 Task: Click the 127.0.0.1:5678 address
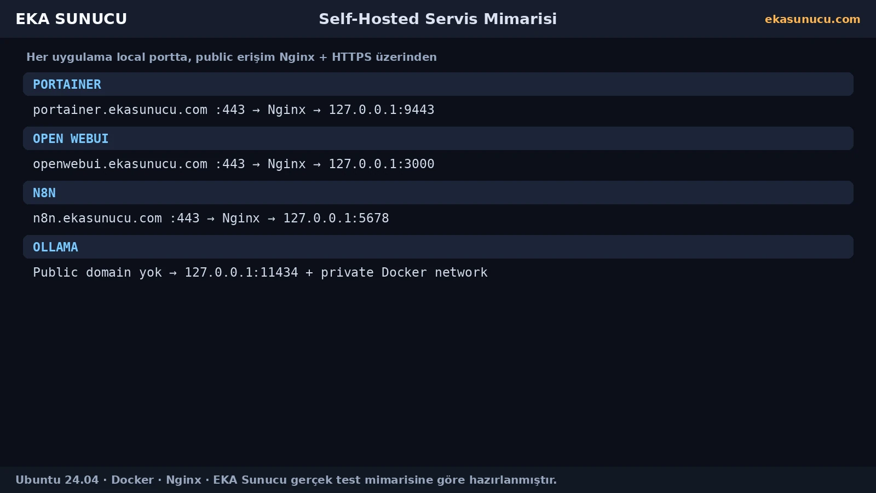[336, 218]
